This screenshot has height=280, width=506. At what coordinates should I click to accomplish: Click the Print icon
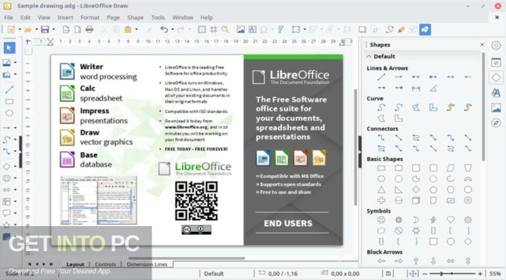[90, 30]
